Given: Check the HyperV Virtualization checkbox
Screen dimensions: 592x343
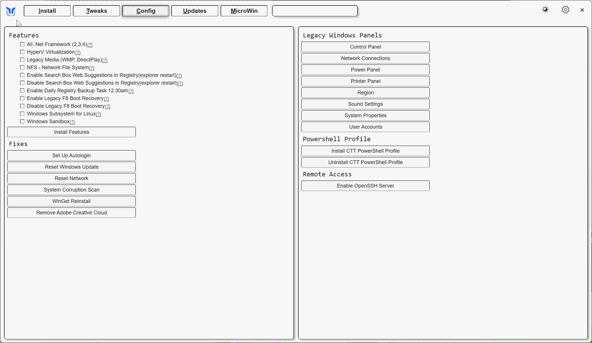Looking at the screenshot, I should 22,52.
